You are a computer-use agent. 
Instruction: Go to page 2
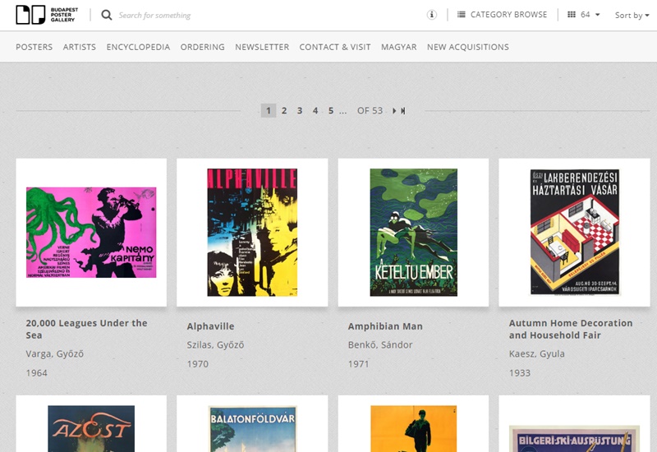click(284, 111)
